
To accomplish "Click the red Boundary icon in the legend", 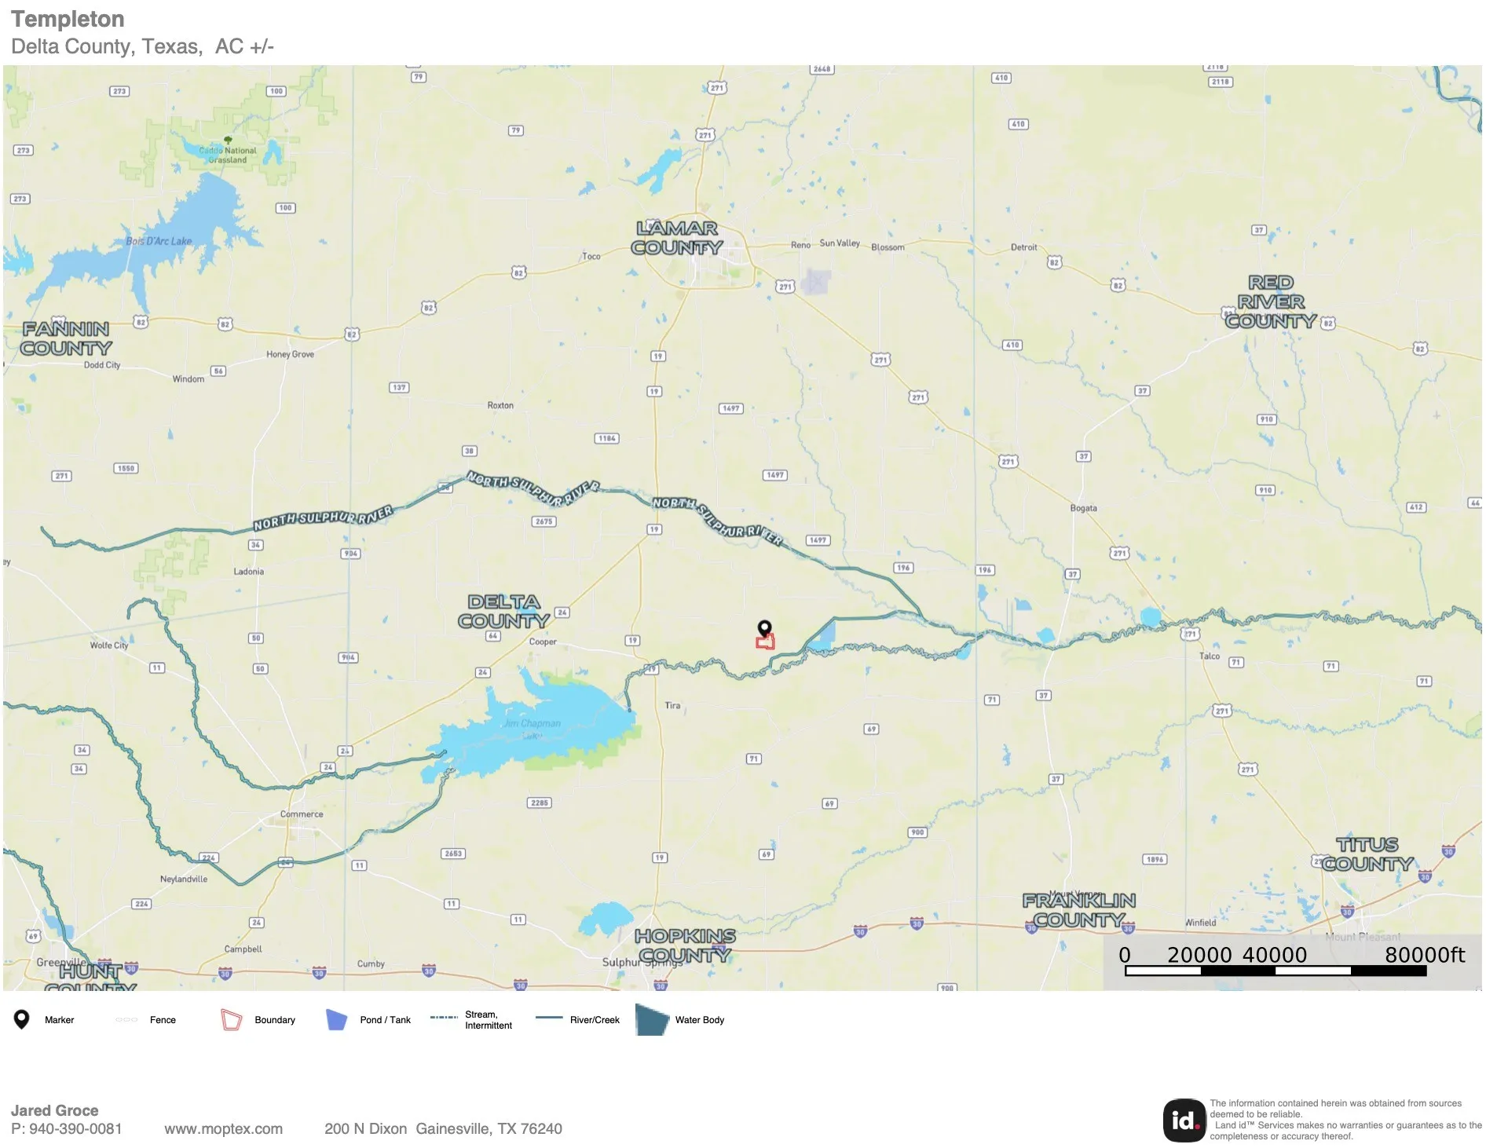I will coord(231,1019).
